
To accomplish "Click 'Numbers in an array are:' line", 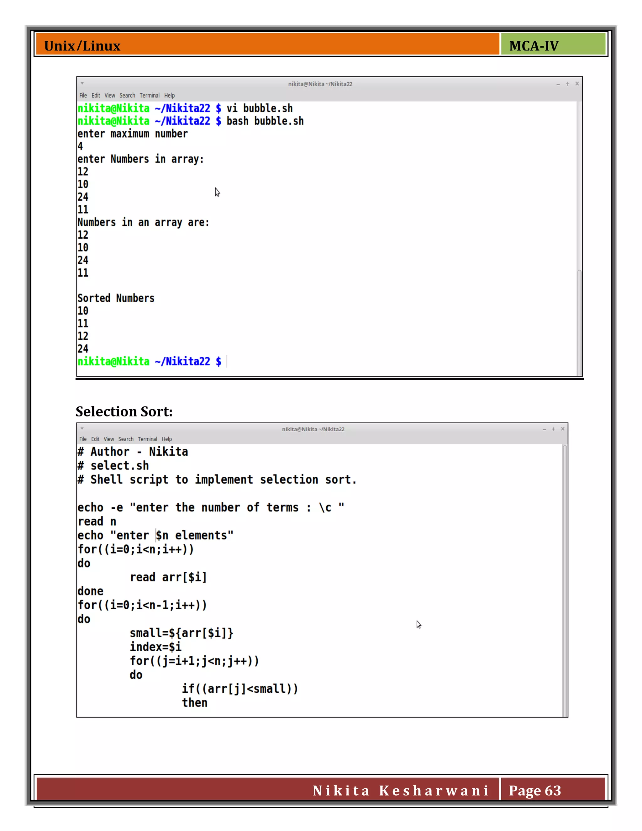I will coord(143,222).
